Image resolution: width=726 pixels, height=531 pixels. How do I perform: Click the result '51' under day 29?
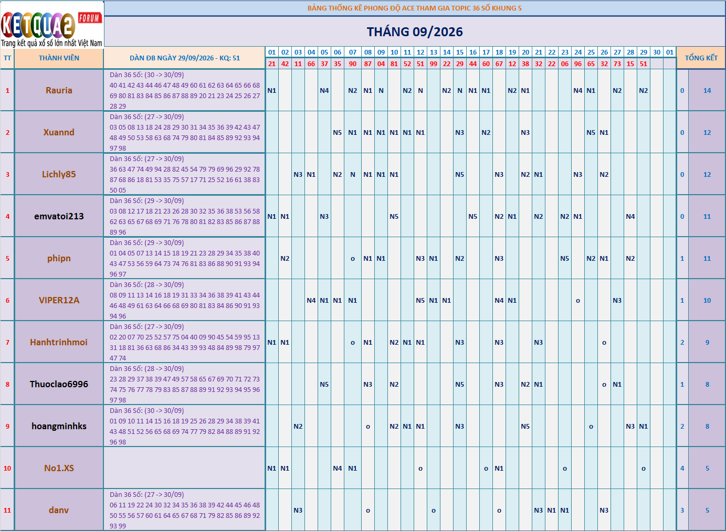point(644,63)
